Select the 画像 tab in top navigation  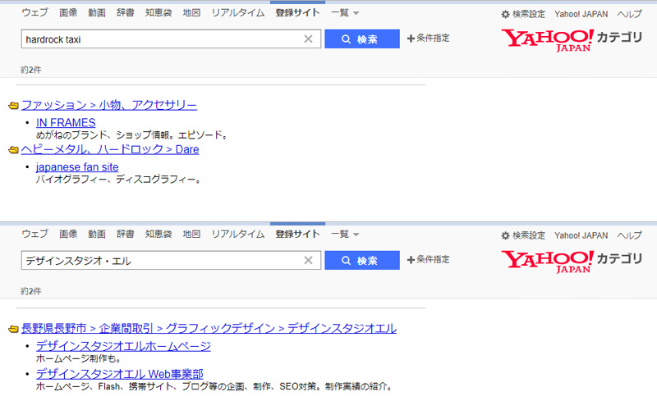(x=68, y=12)
